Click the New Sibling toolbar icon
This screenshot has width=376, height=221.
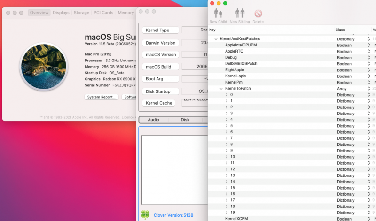240,14
